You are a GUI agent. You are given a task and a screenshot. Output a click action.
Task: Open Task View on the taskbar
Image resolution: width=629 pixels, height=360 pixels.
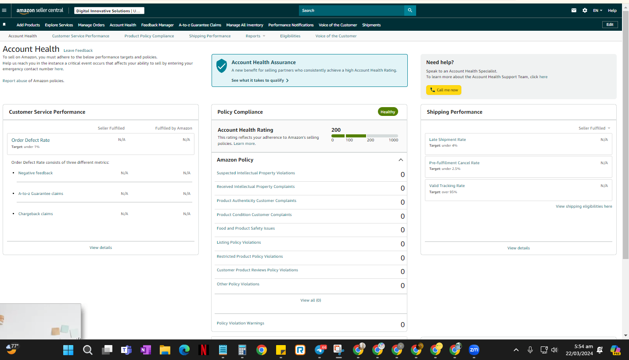point(107,350)
